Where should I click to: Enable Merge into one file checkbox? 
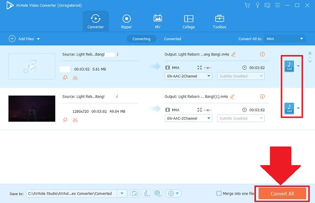pyautogui.click(x=219, y=193)
